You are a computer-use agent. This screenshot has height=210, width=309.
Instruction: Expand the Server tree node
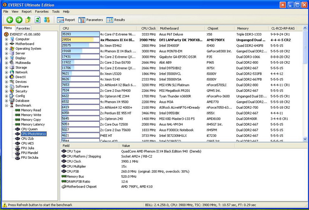click(x=6, y=53)
